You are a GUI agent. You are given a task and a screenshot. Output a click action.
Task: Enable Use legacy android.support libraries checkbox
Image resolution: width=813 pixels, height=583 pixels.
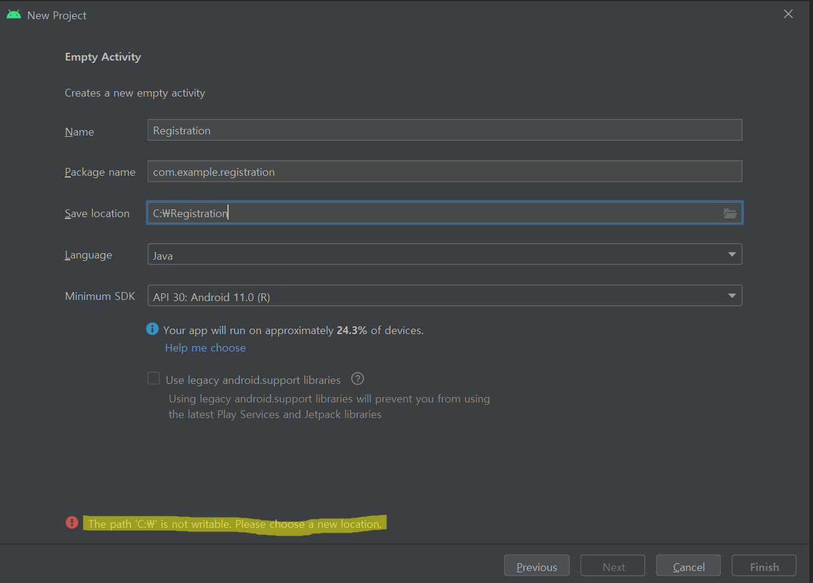click(x=154, y=378)
